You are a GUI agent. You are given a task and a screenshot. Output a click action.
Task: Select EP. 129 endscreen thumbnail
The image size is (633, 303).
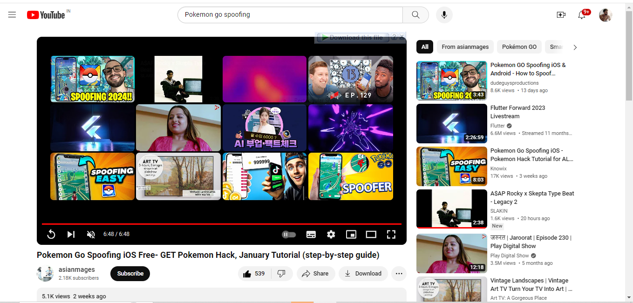click(x=351, y=79)
